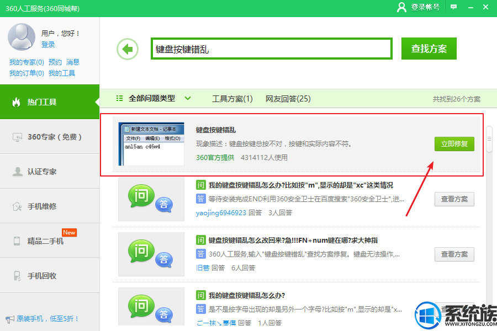The height and width of the screenshot is (331, 497).
Task: Click the search field containing 键盘按键错乱
Action: pyautogui.click(x=272, y=49)
